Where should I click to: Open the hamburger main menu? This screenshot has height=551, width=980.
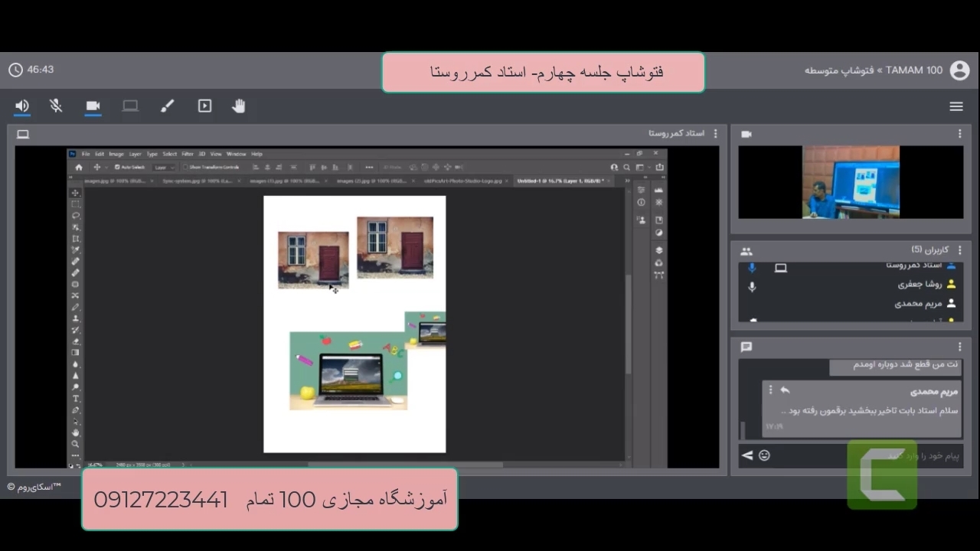[x=956, y=106]
